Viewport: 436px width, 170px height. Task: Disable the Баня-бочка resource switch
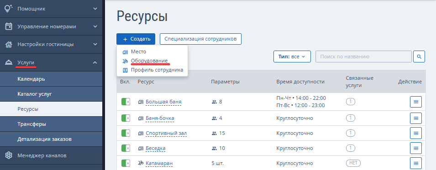coord(126,118)
